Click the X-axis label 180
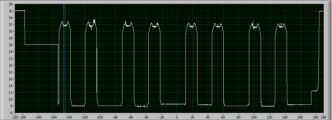 pos(316,117)
